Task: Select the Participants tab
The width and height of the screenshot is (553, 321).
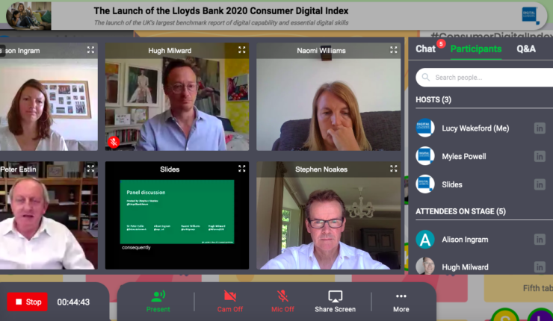Action: click(x=476, y=49)
